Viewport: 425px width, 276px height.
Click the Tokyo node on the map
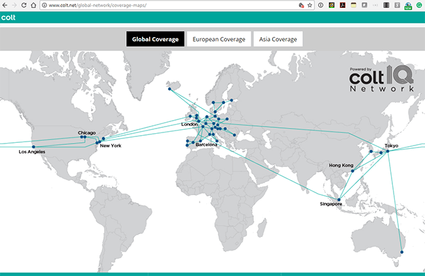pos(388,151)
